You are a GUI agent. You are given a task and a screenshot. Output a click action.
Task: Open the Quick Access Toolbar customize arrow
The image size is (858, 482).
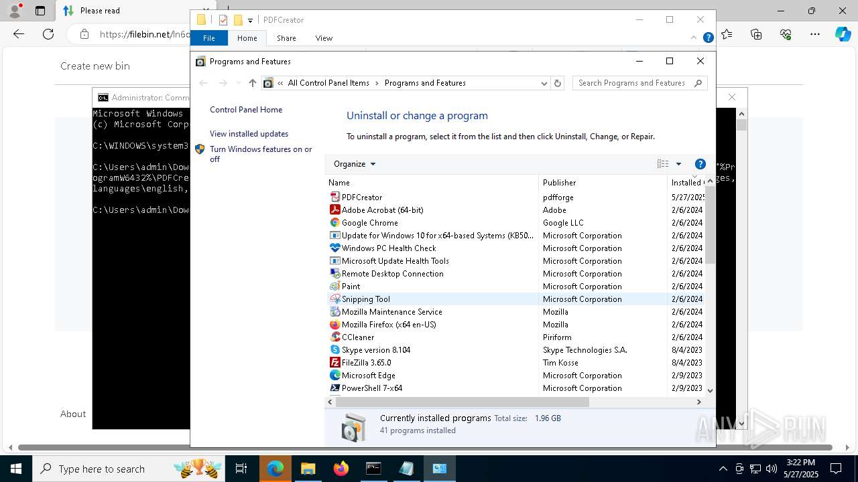[x=250, y=20]
